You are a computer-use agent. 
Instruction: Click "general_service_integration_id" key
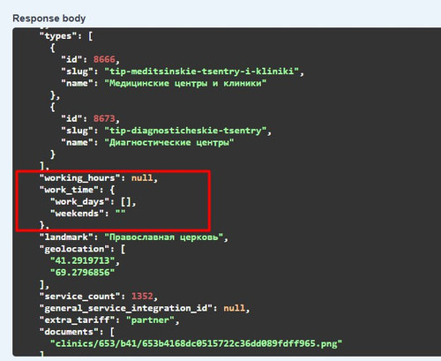pyautogui.click(x=126, y=308)
